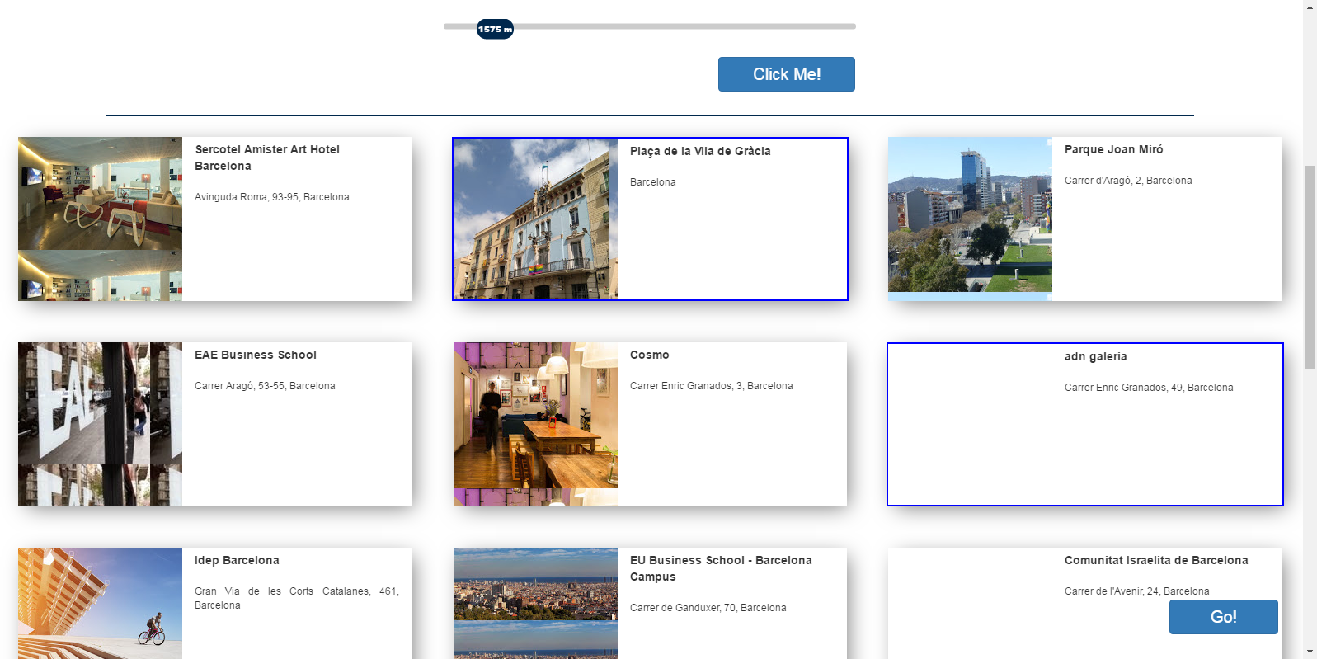Click the blue 'Go!' button
The height and width of the screenshot is (659, 1317).
point(1223,617)
